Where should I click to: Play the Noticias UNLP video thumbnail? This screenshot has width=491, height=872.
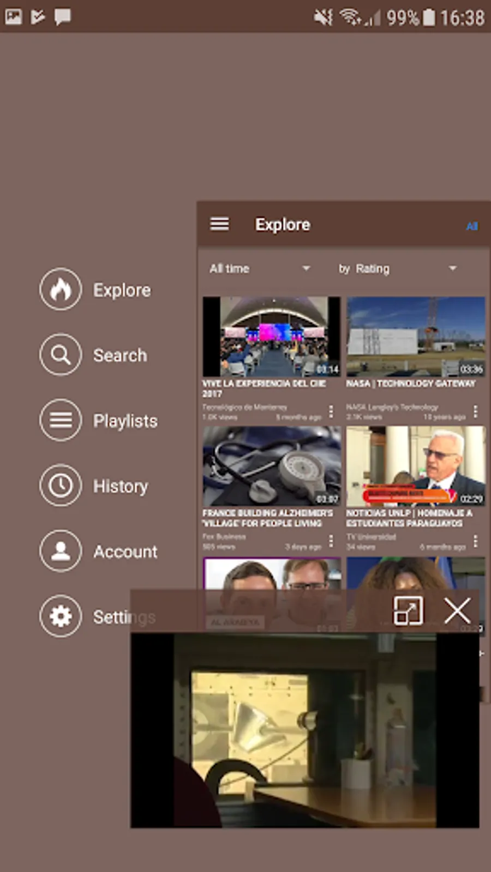click(x=416, y=466)
